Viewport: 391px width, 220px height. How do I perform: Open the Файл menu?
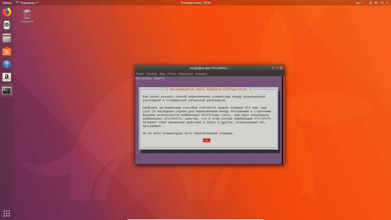[x=140, y=74]
